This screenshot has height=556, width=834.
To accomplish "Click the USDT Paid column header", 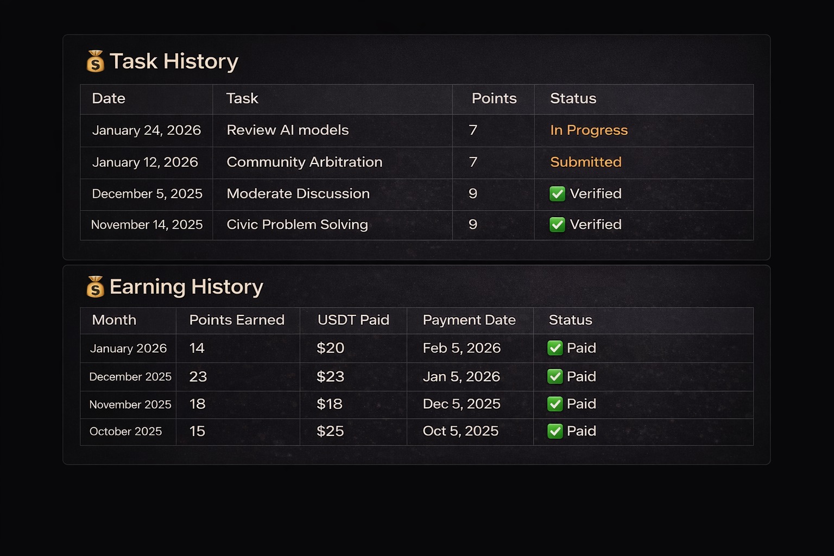I will (353, 320).
